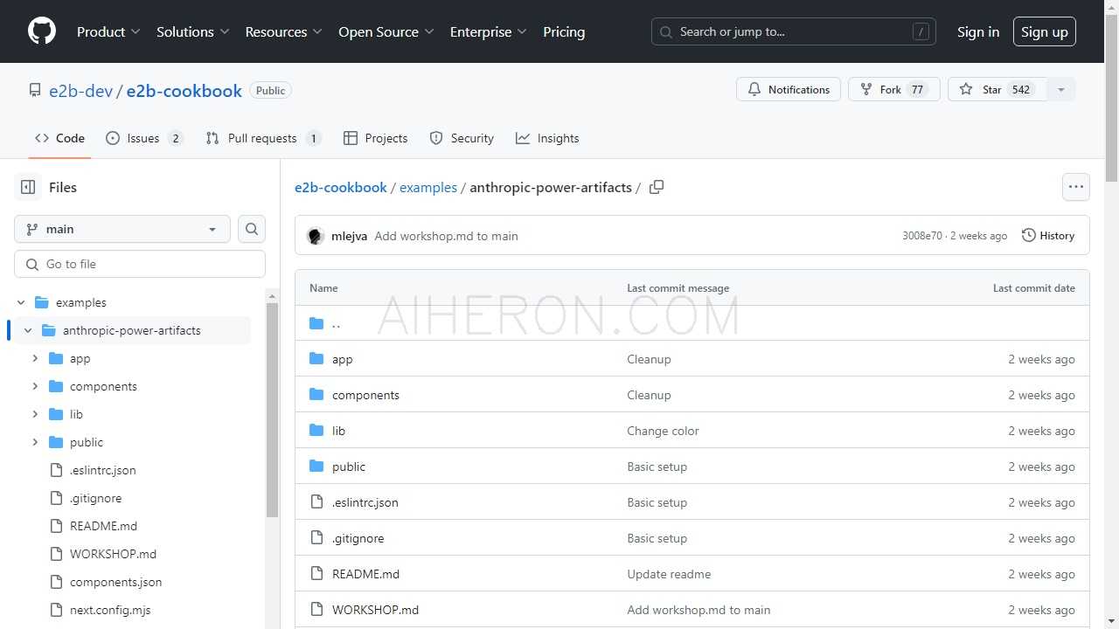
Task: Click the Search or jump to field
Action: [x=794, y=31]
